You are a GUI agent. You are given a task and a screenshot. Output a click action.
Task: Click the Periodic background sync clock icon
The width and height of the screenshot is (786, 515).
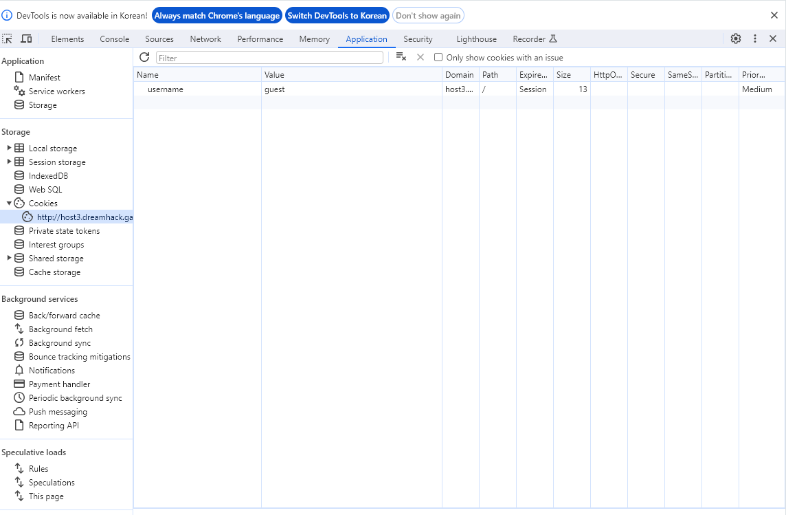point(19,397)
